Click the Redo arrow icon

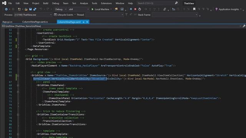[x=48, y=9]
